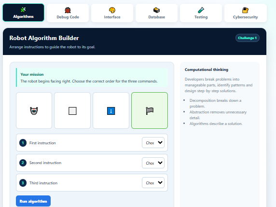Viewport: 276px width, 207px height.
Task: Click the database disk icon
Action: (156, 10)
